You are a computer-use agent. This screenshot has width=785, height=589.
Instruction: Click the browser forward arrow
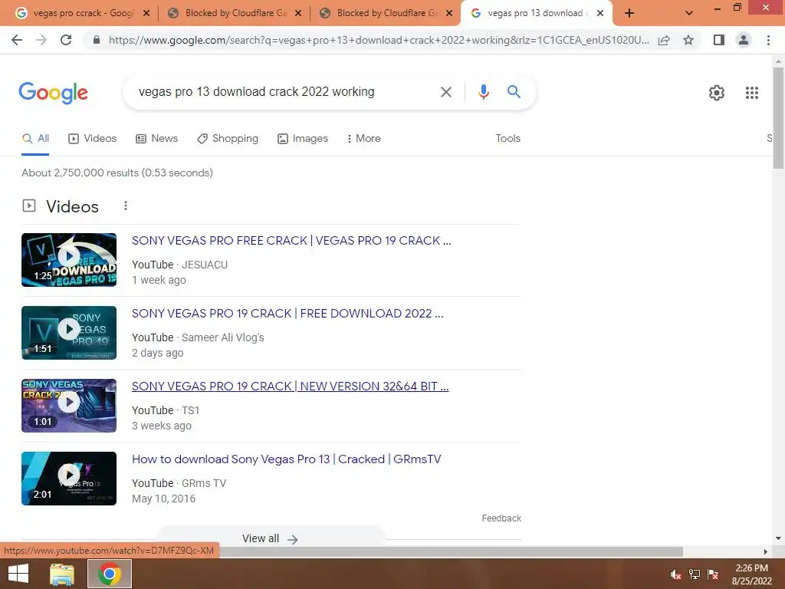tap(41, 40)
